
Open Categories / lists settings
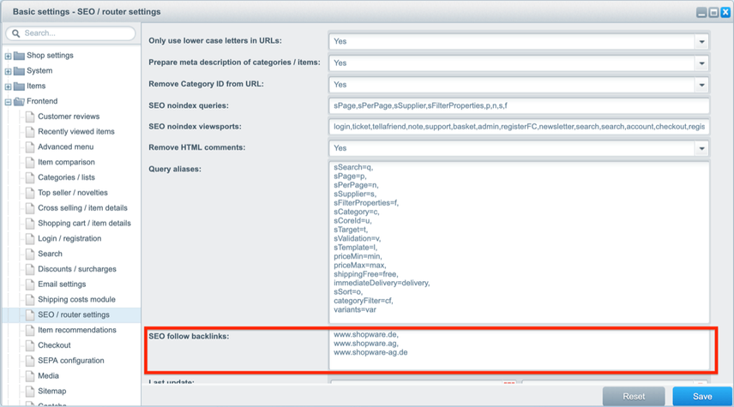(x=67, y=177)
